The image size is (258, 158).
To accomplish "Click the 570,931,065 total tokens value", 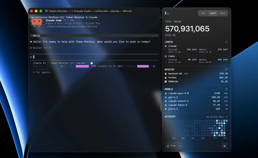I will [x=187, y=29].
